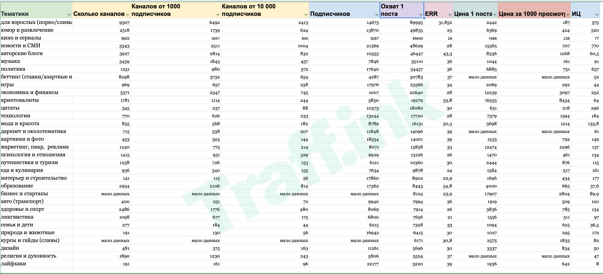Select subscribers value 22177 for лайфхаки
Screen dimensions: 603x274
tap(344, 264)
